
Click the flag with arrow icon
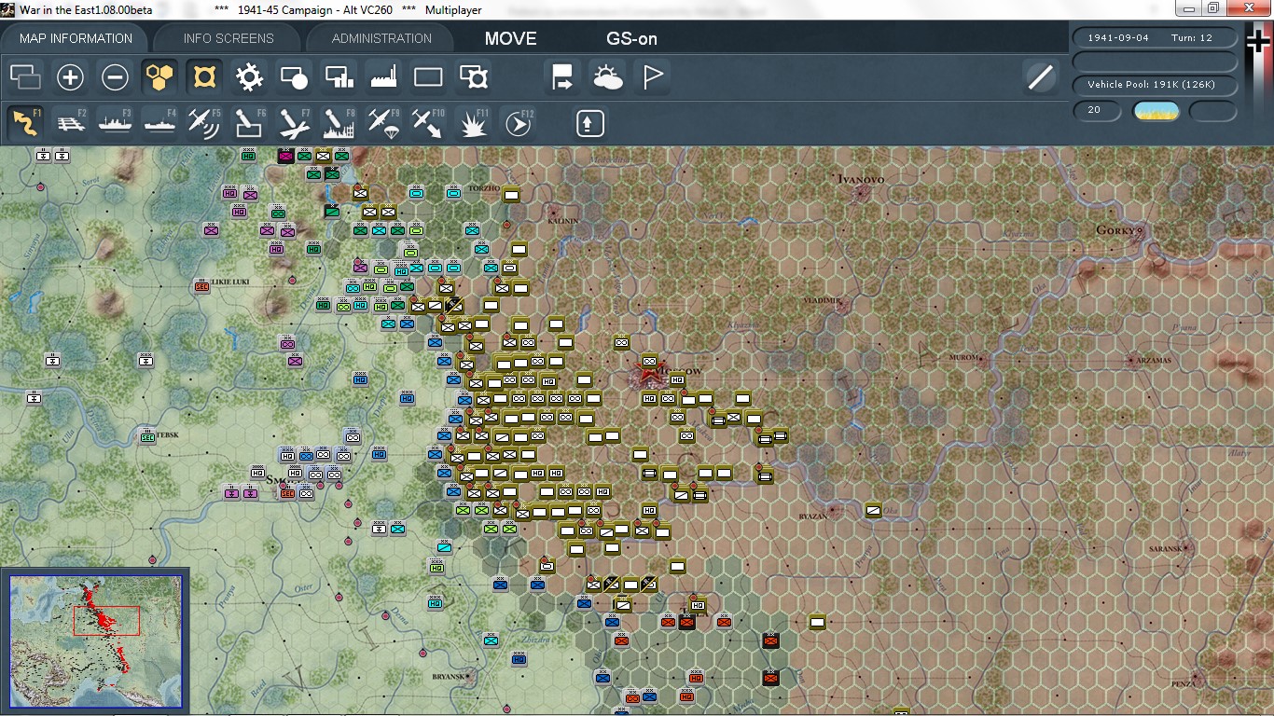(x=563, y=77)
